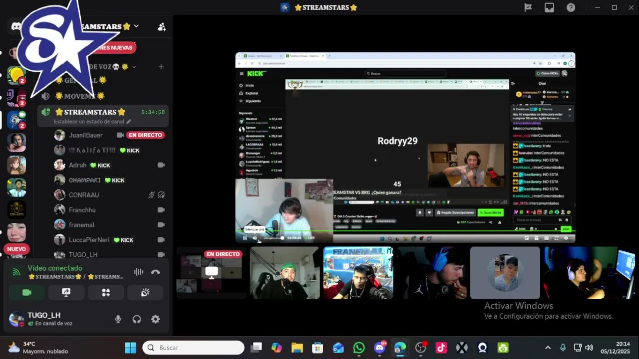Add a channel with the plus icon
The image size is (639, 359).
[x=161, y=67]
